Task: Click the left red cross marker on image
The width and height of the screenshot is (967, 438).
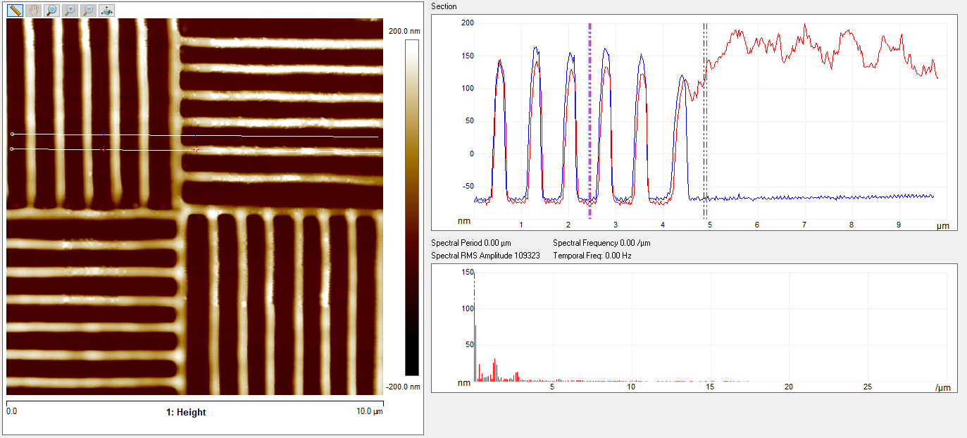Action: (x=104, y=149)
